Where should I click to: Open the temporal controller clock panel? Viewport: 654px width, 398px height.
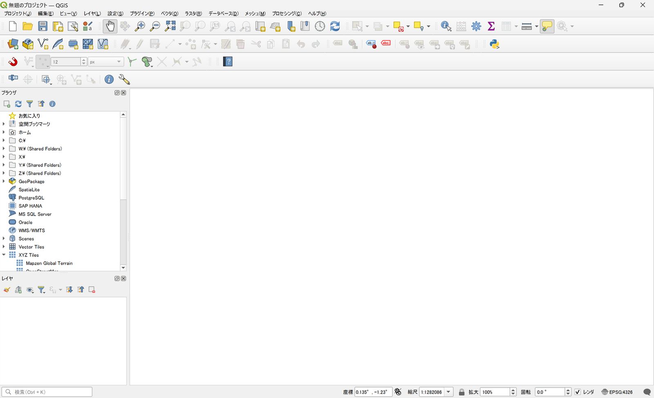pyautogui.click(x=320, y=27)
